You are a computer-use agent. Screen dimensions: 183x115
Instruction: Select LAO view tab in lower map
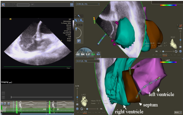85,112
